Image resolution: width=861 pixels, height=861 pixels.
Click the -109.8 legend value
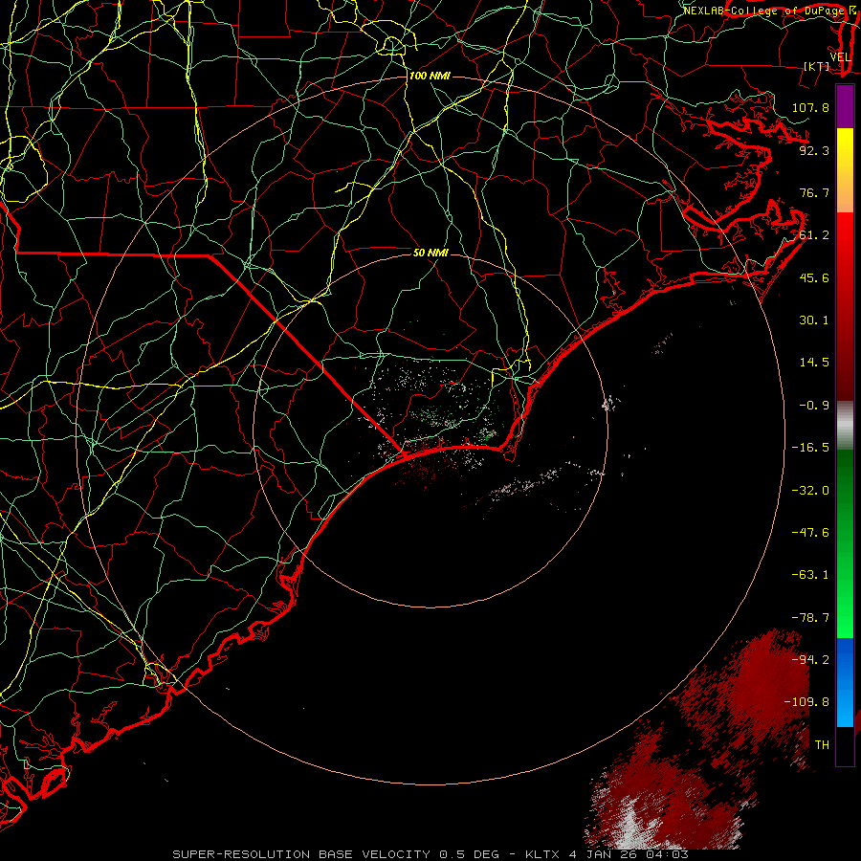806,702
